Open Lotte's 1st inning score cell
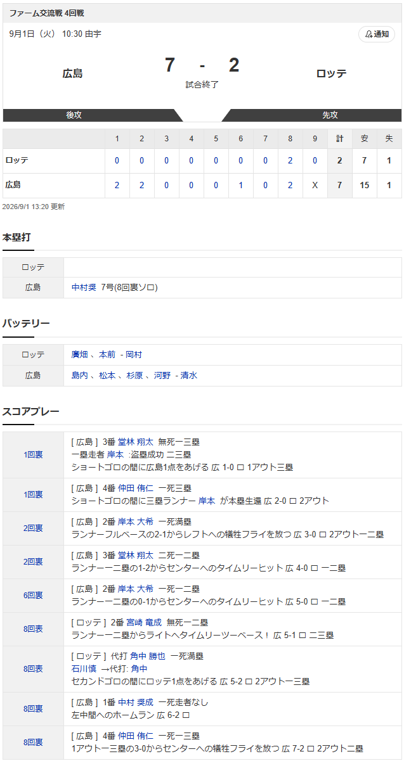 (117, 161)
